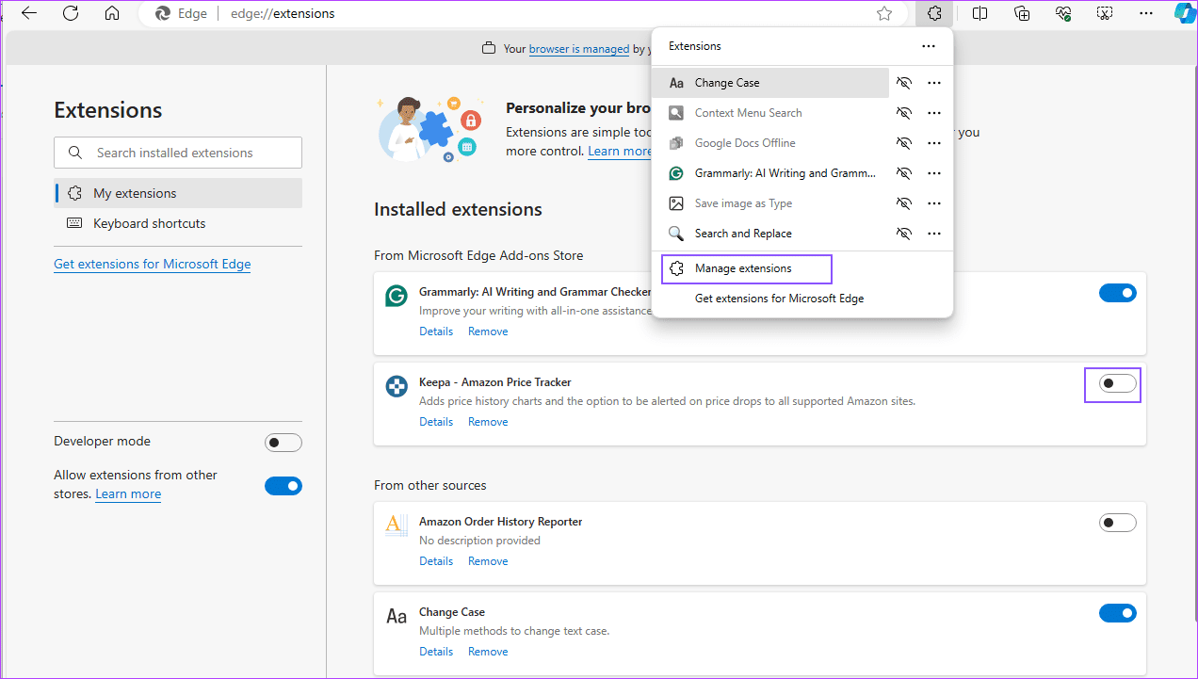Select Manage extensions in the popup
1198x679 pixels.
tap(746, 268)
